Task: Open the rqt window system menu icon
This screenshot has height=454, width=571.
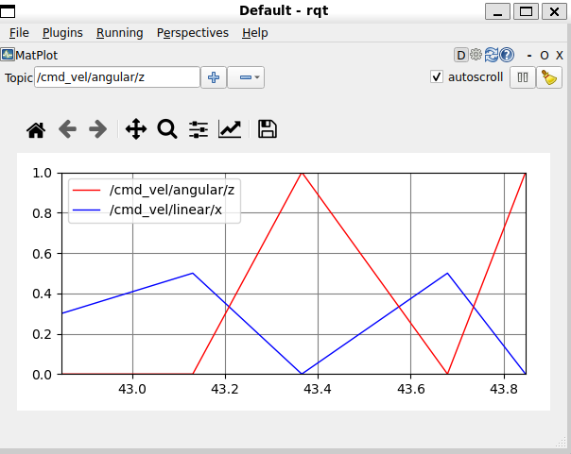Action: [8, 11]
